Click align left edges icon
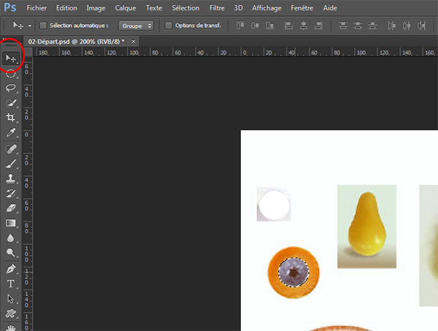This screenshot has width=438, height=331. point(288,26)
